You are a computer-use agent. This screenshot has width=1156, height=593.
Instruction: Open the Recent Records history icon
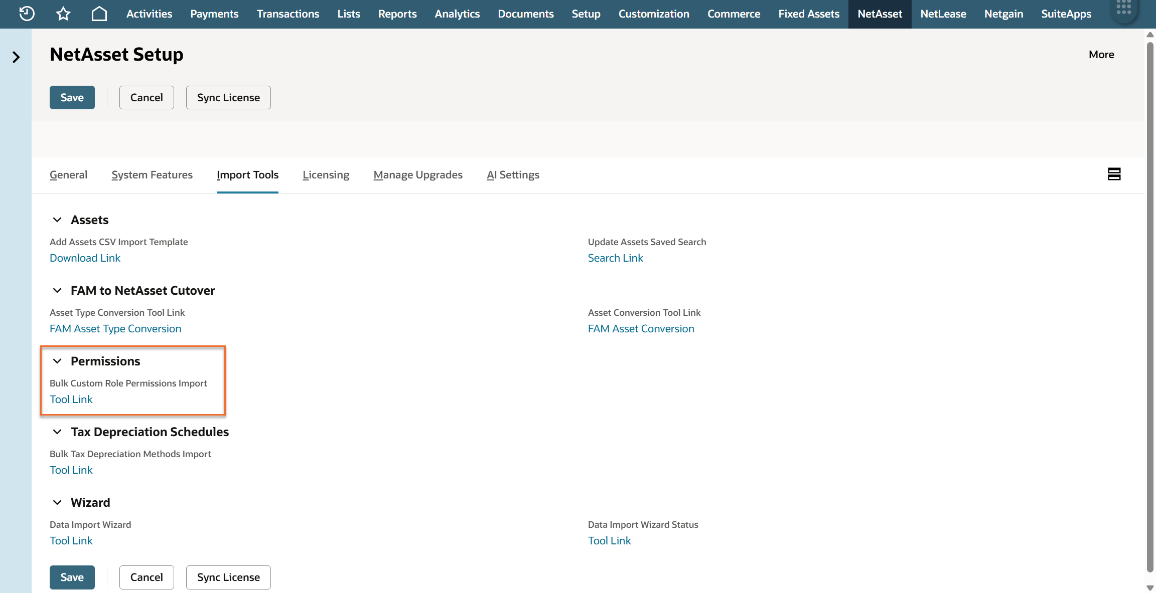click(27, 14)
